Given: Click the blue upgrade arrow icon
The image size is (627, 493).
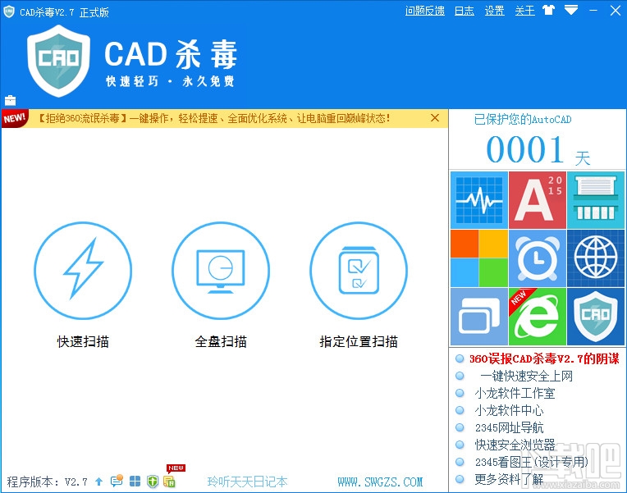Looking at the screenshot, I should (x=99, y=482).
